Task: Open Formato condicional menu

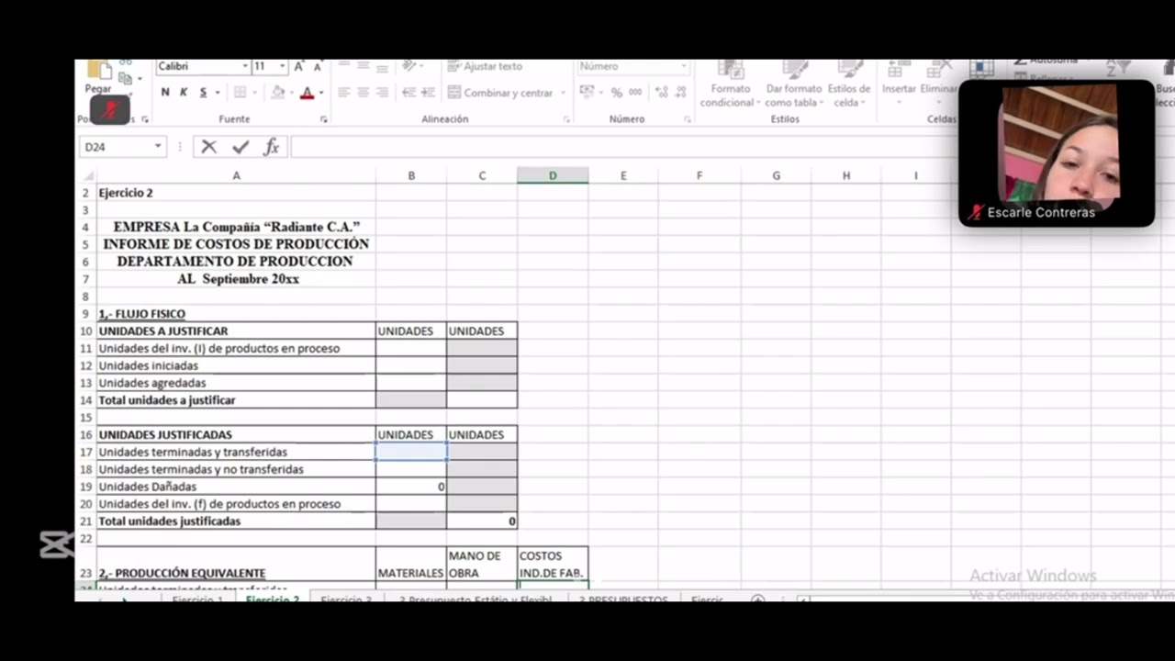Action: coord(730,84)
